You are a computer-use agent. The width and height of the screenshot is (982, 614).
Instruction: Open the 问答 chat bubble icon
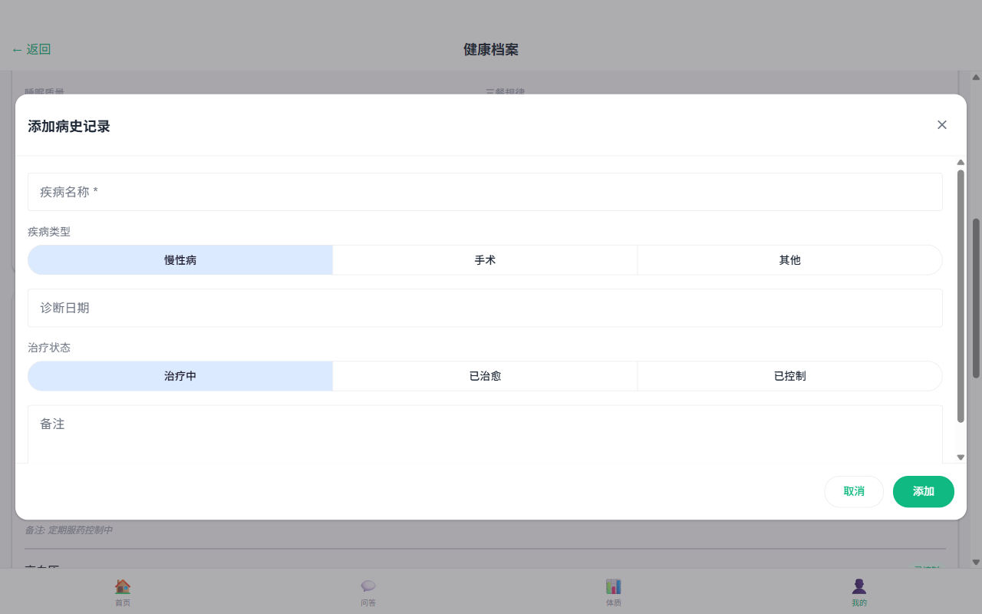(x=368, y=586)
